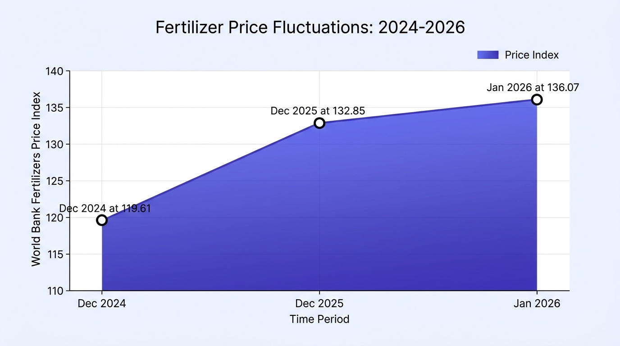Click the 'Dec 2025 at 132.85' annotation
Viewport: 620px width, 346px height.
tap(318, 111)
